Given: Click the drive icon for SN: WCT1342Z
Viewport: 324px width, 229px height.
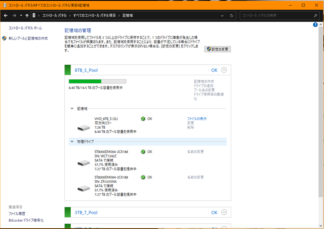Looking at the screenshot, I should 84,163.
